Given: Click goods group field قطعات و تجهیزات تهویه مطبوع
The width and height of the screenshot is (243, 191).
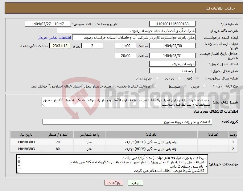Looking at the screenshot, I should point(127,122).
